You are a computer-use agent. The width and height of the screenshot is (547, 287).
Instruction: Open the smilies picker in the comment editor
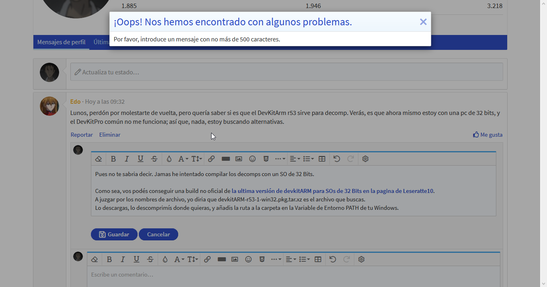pyautogui.click(x=248, y=259)
